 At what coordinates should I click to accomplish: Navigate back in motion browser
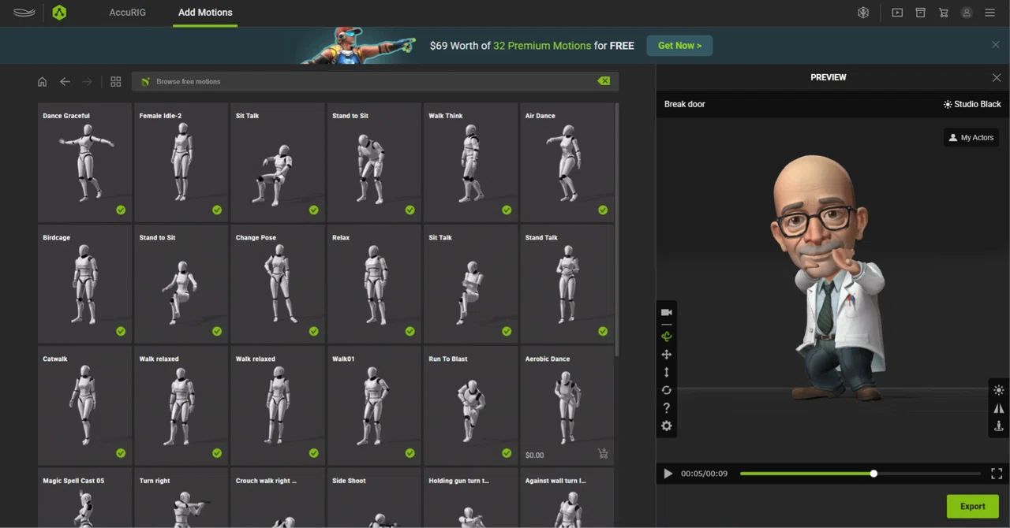65,81
